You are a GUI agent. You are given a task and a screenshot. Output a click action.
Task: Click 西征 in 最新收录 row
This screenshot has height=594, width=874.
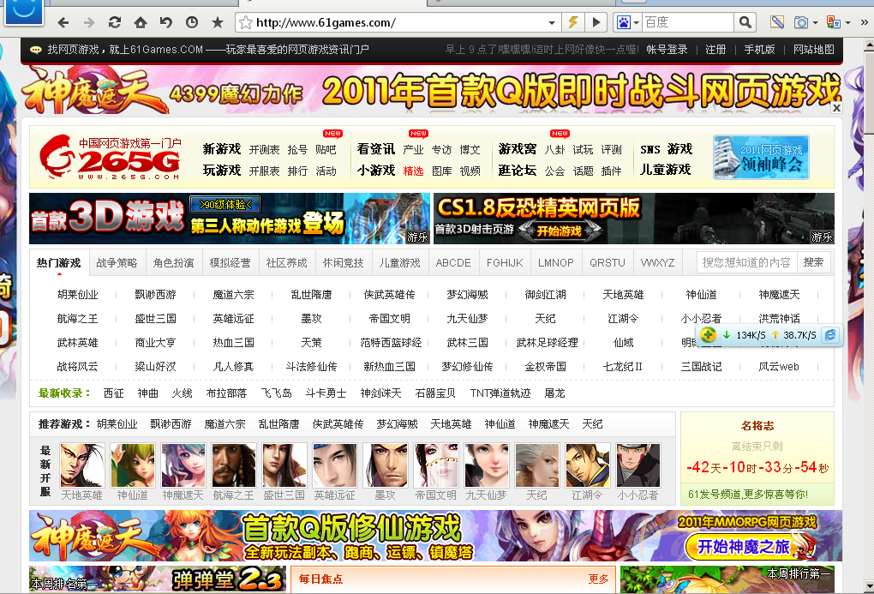[114, 393]
